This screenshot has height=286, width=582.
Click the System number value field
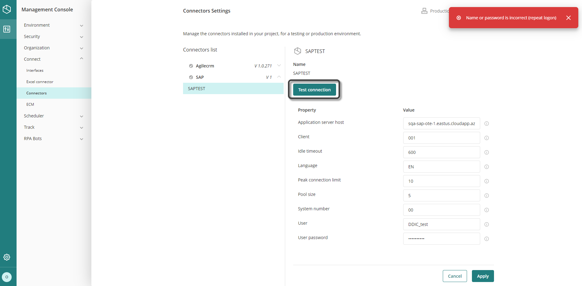tap(442, 210)
